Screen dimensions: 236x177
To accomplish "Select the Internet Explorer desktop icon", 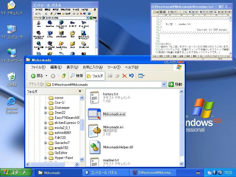I will pos(12,105).
